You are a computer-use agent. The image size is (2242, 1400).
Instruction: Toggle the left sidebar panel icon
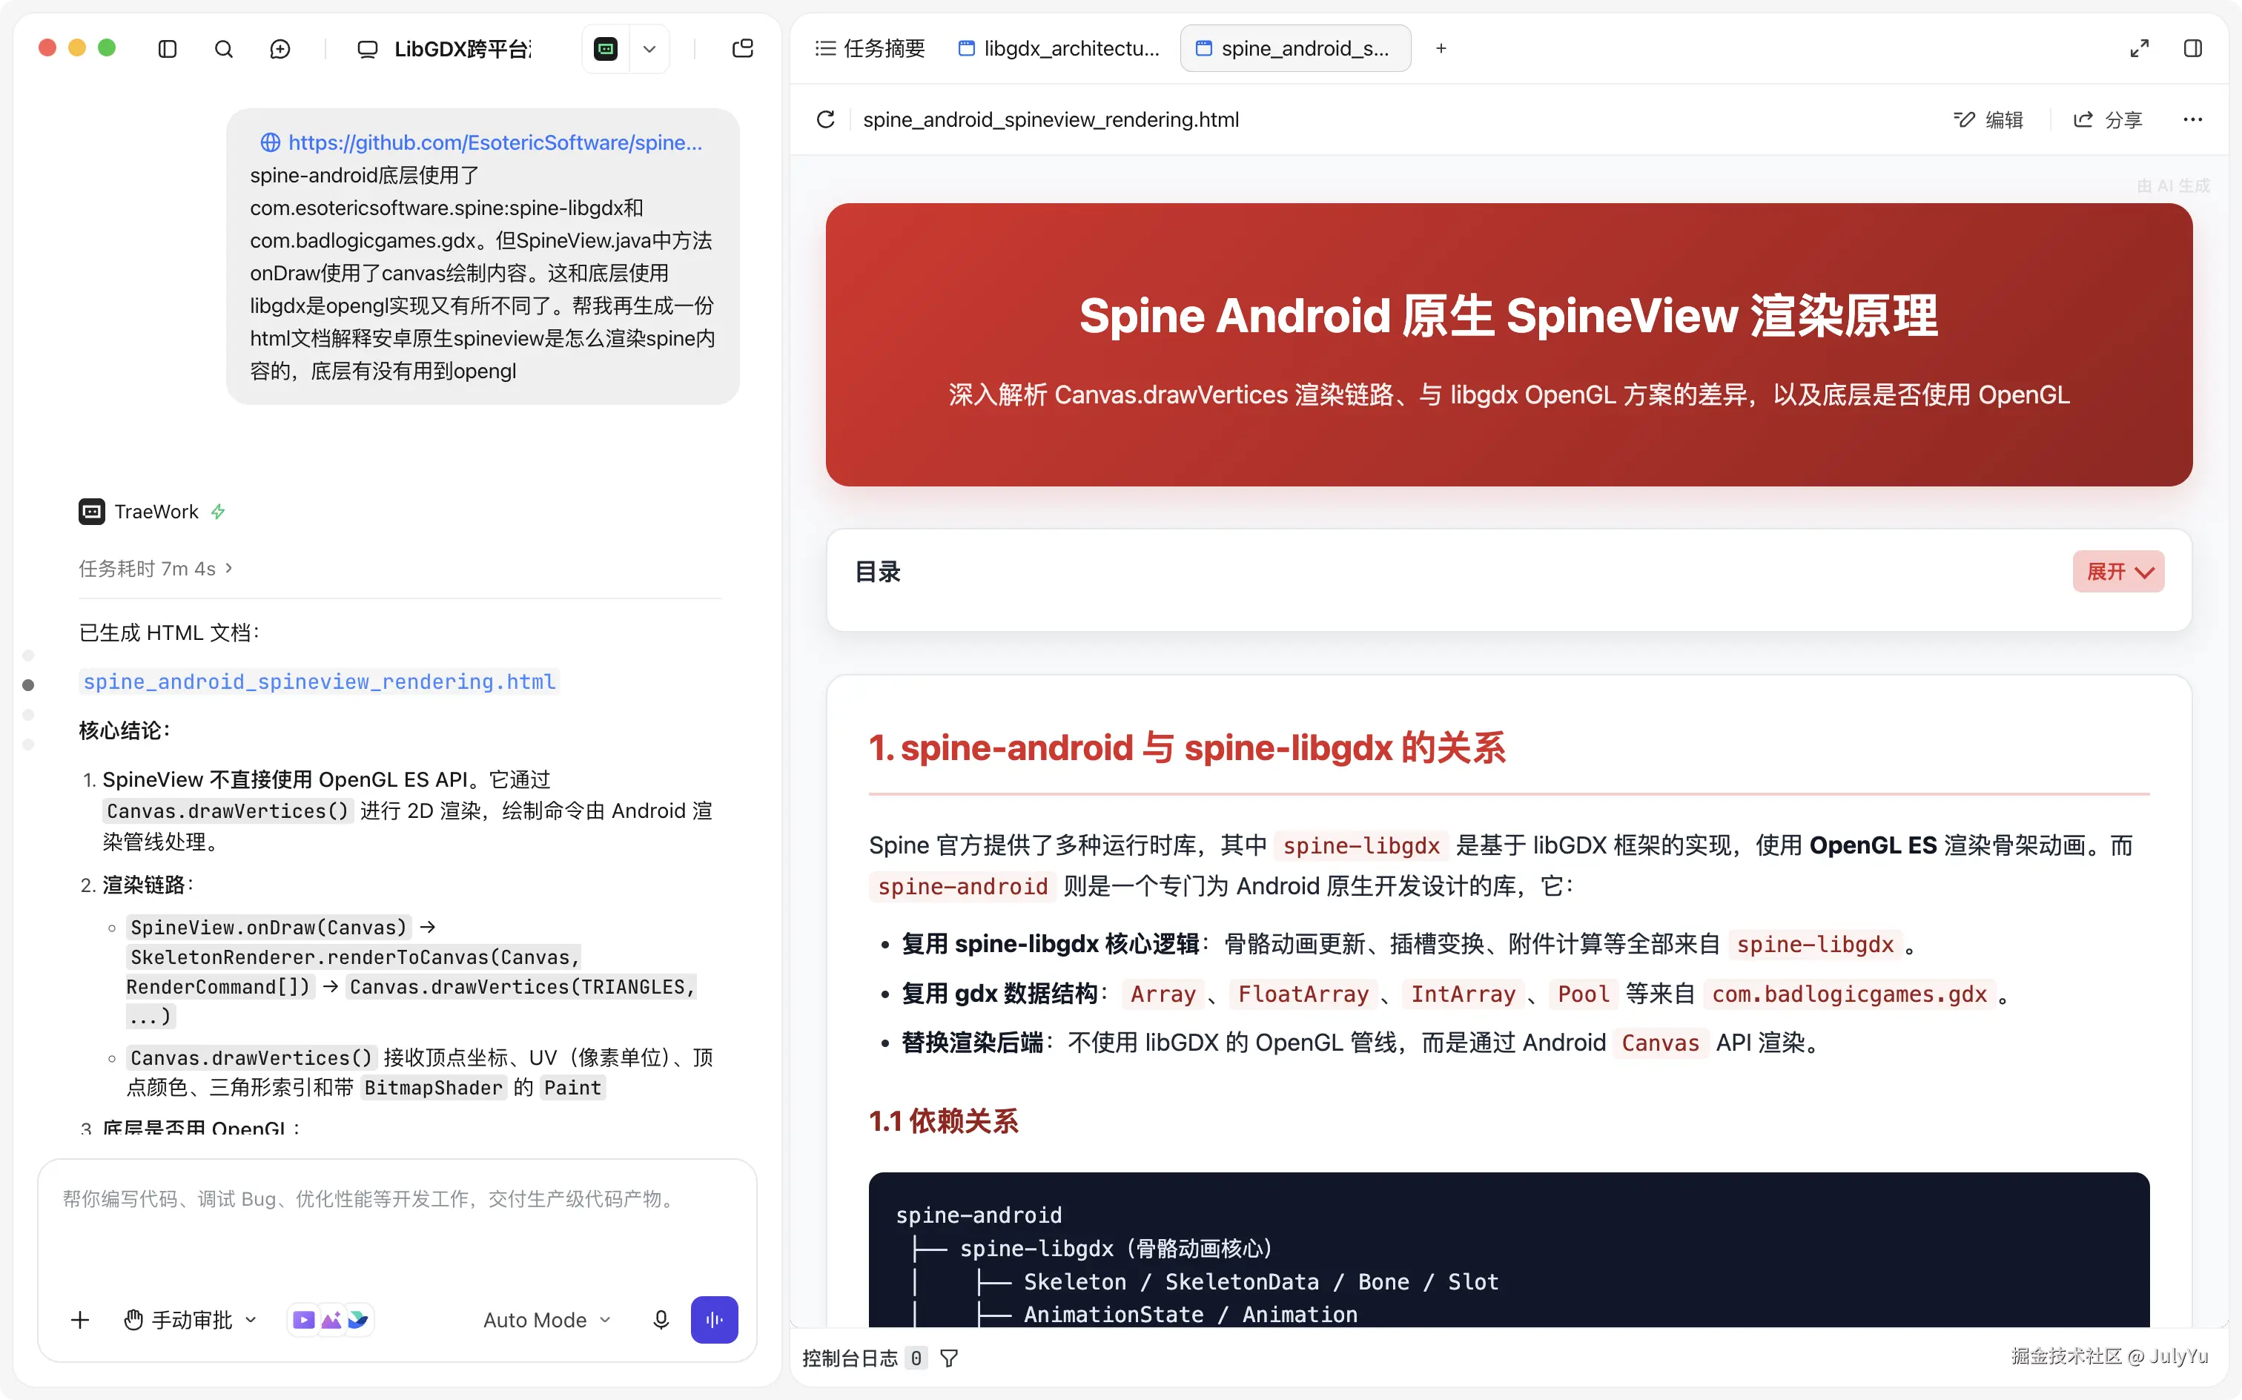pos(168,49)
